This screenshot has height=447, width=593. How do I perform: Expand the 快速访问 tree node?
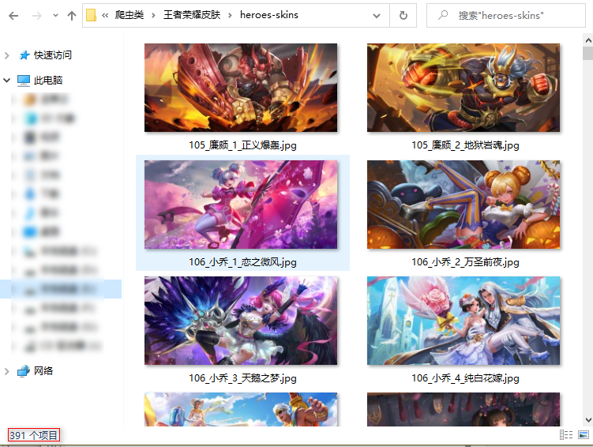pos(7,55)
